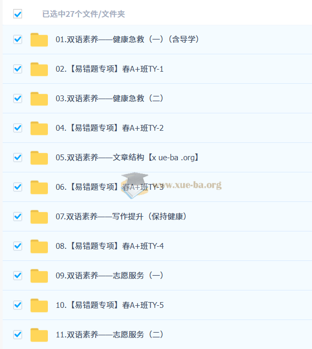
Task: Click folder icon for 01.双语素养——健康急救（一）
Action: tap(39, 40)
